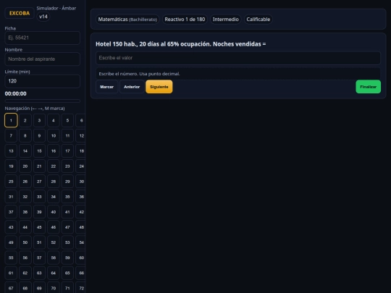The width and height of the screenshot is (391, 293).
Task: Click the Intermedio difficulty tag
Action: click(226, 20)
